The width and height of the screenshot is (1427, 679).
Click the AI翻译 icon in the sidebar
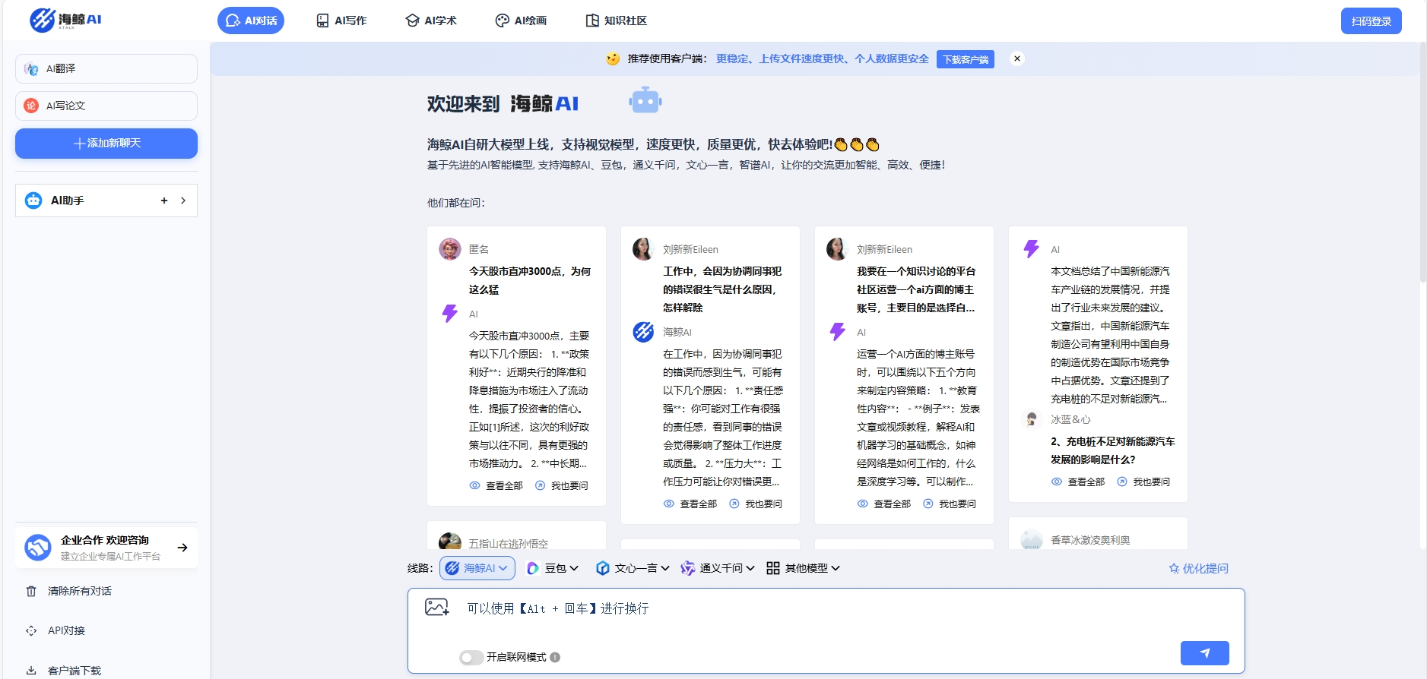[31, 68]
